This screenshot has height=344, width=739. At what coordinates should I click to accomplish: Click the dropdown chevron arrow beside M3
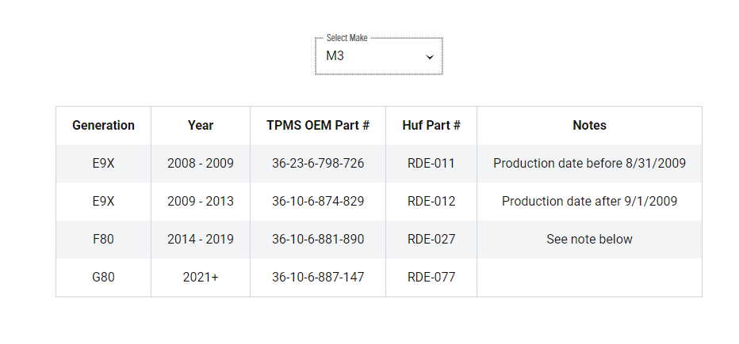(429, 57)
